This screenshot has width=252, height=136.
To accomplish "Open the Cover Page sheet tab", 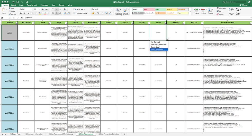I will coord(15,134).
